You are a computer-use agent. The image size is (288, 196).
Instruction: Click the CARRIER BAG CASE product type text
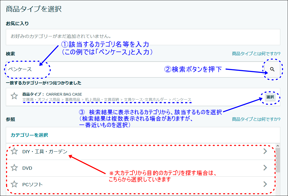(x=64, y=94)
